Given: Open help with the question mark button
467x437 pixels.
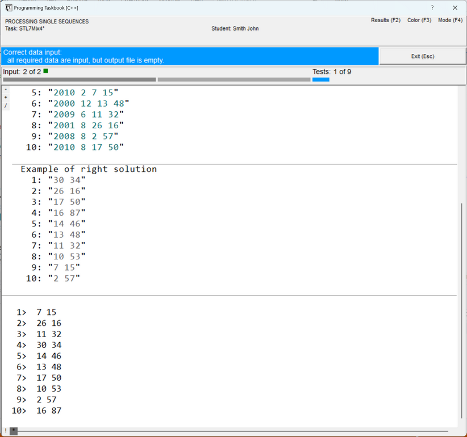Looking at the screenshot, I should click(432, 8).
